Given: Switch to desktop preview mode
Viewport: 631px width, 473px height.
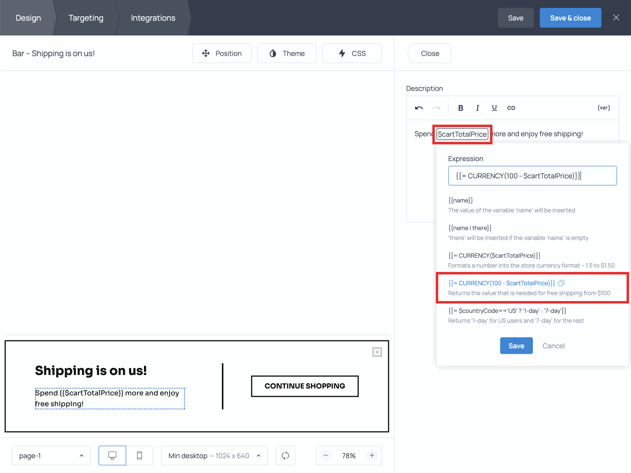Looking at the screenshot, I should point(112,456).
